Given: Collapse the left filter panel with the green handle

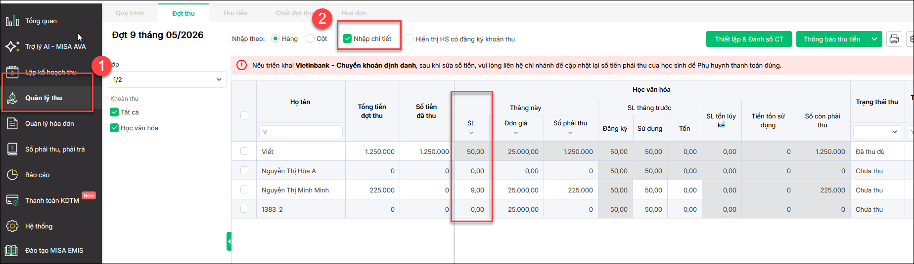Looking at the screenshot, I should tap(229, 241).
